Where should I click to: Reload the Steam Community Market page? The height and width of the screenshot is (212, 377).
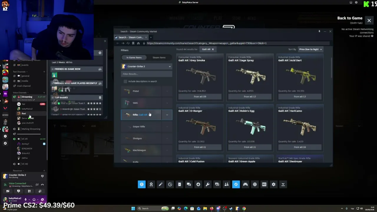[x=128, y=43]
